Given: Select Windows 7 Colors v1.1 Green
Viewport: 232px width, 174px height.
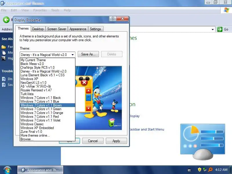Looking at the screenshot, I should 48,109.
